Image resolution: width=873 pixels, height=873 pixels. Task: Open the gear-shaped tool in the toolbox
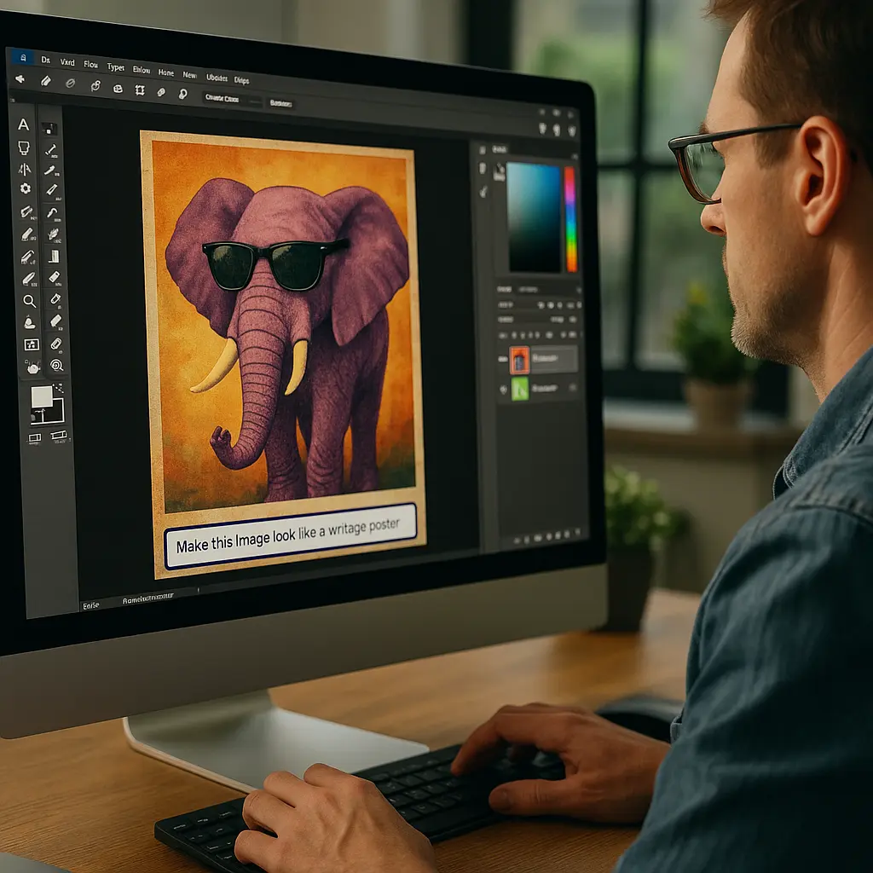26,188
